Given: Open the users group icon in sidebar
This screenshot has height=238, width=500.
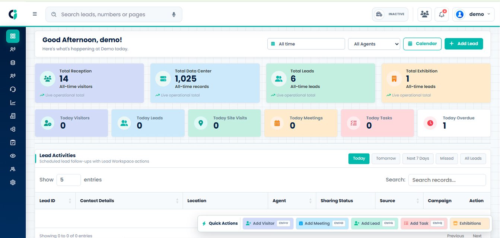Looking at the screenshot, I should click(x=13, y=169).
